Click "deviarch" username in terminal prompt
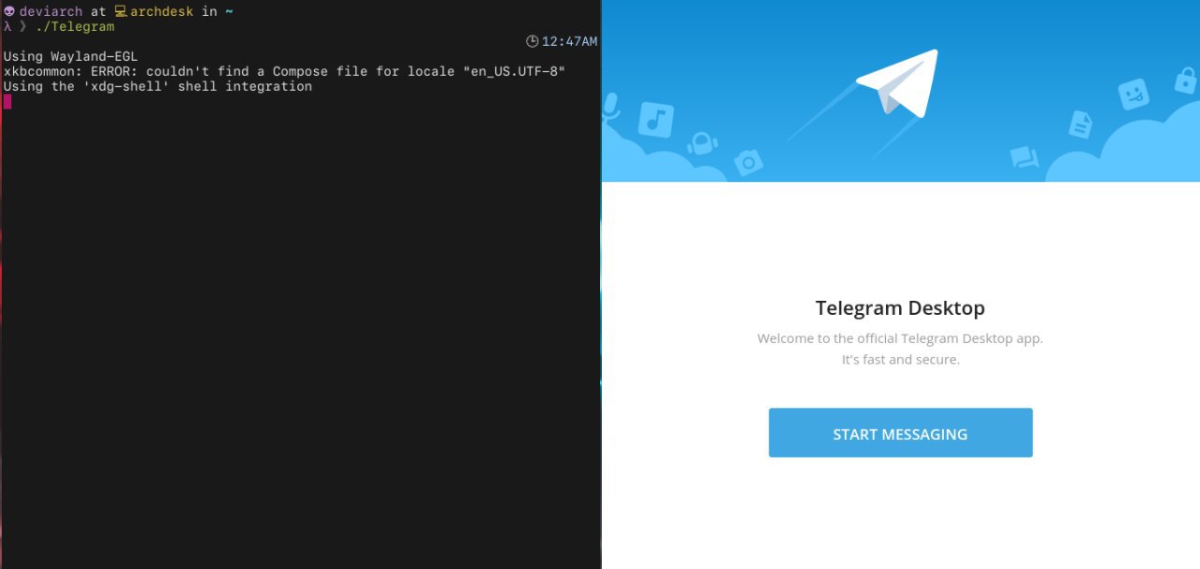 click(x=51, y=11)
